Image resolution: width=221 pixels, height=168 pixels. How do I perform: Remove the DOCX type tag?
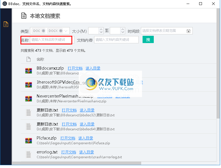click(x=61, y=31)
